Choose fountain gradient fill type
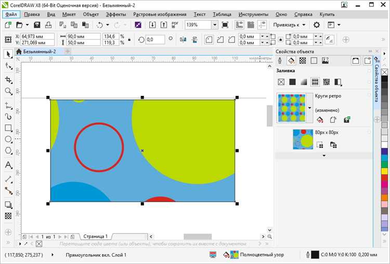Image resolution: width=390 pixels, height=264 pixels. (304, 82)
